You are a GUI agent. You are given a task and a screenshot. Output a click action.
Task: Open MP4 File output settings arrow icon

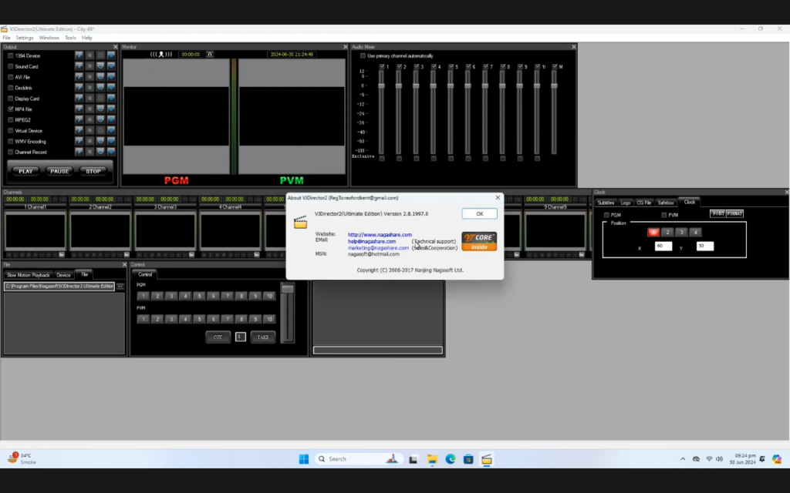pyautogui.click(x=79, y=109)
